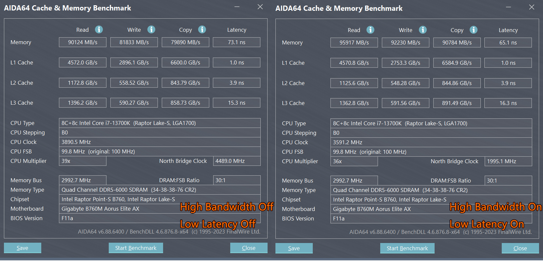Select Memory Read value 90124 MB/s
This screenshot has height=261, width=543.
pos(83,42)
